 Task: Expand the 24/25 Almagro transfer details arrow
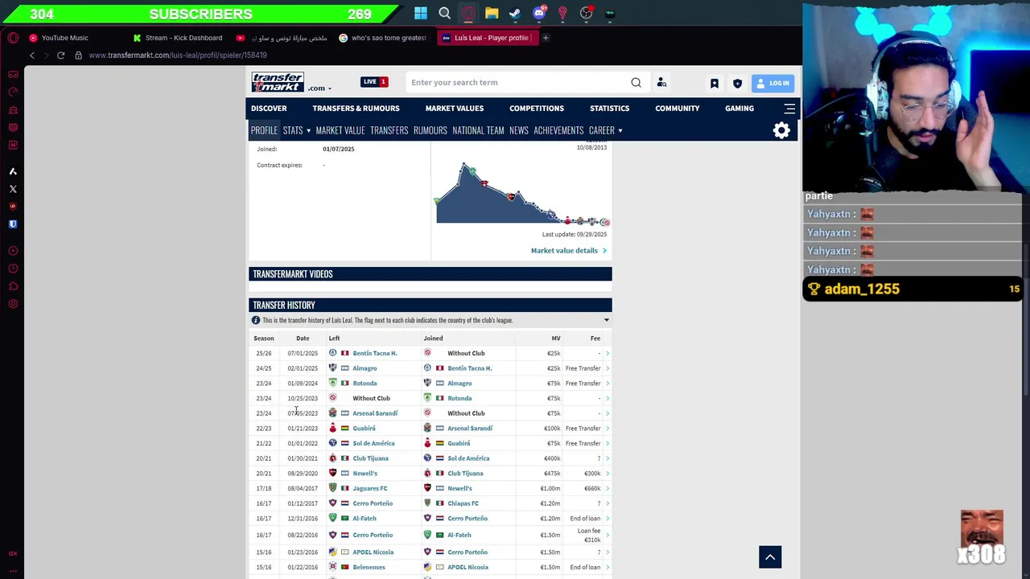(x=608, y=368)
